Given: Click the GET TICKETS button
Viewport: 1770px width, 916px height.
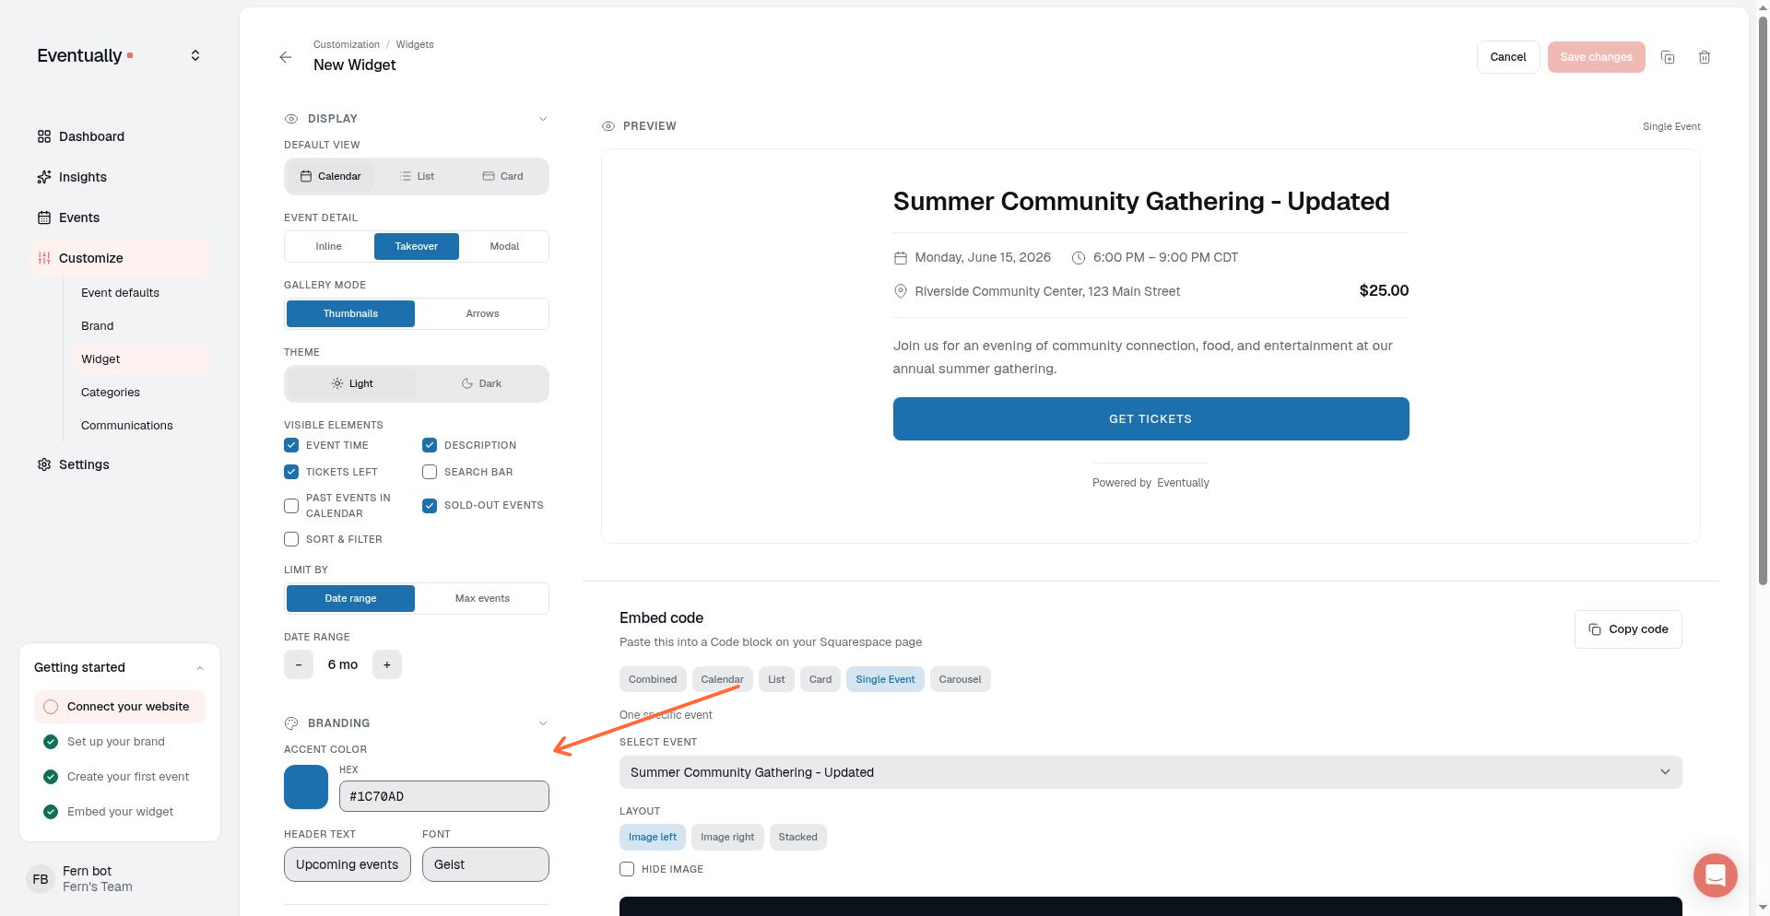Looking at the screenshot, I should pyautogui.click(x=1150, y=418).
